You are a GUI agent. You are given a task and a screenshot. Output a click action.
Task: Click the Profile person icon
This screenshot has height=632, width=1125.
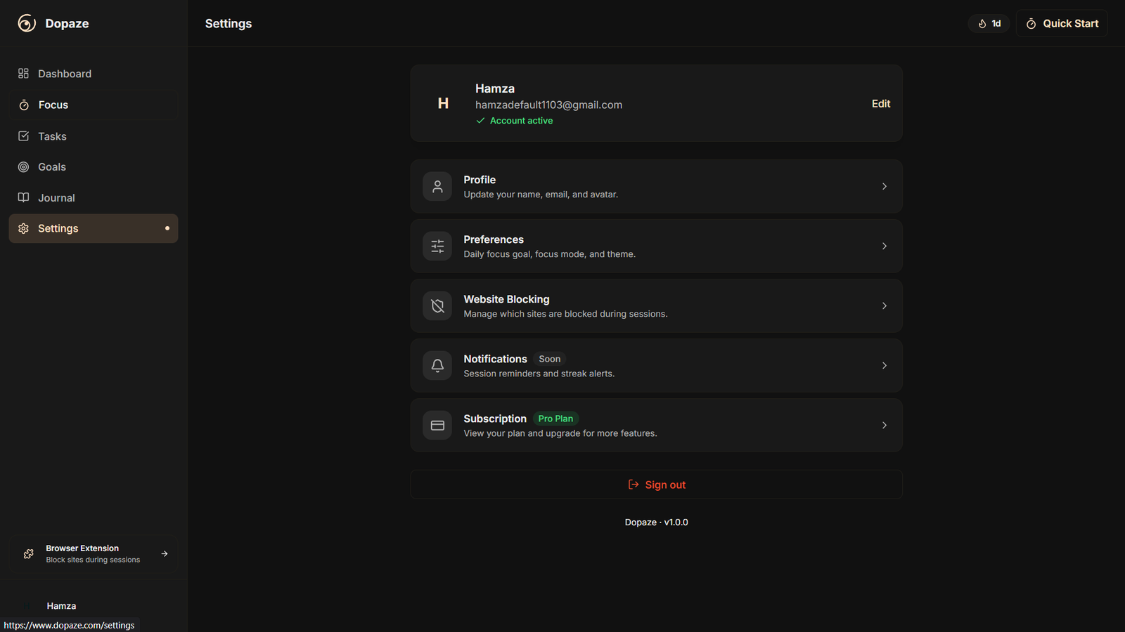click(437, 187)
